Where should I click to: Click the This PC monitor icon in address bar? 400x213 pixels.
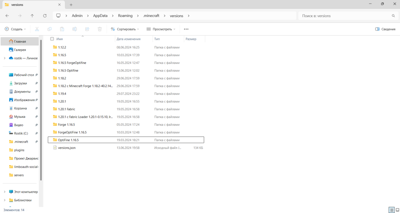(x=58, y=16)
